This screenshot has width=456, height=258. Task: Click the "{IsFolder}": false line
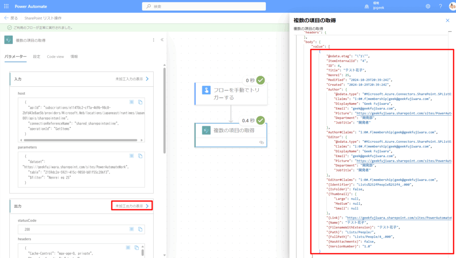point(345,189)
